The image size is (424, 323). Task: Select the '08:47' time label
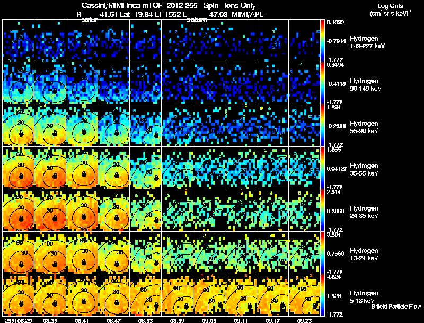coord(113,320)
